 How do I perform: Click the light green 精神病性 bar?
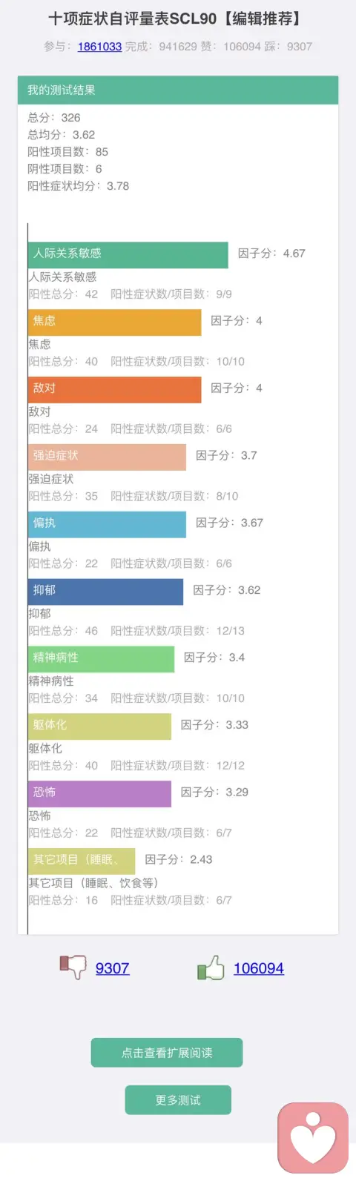coord(102,659)
